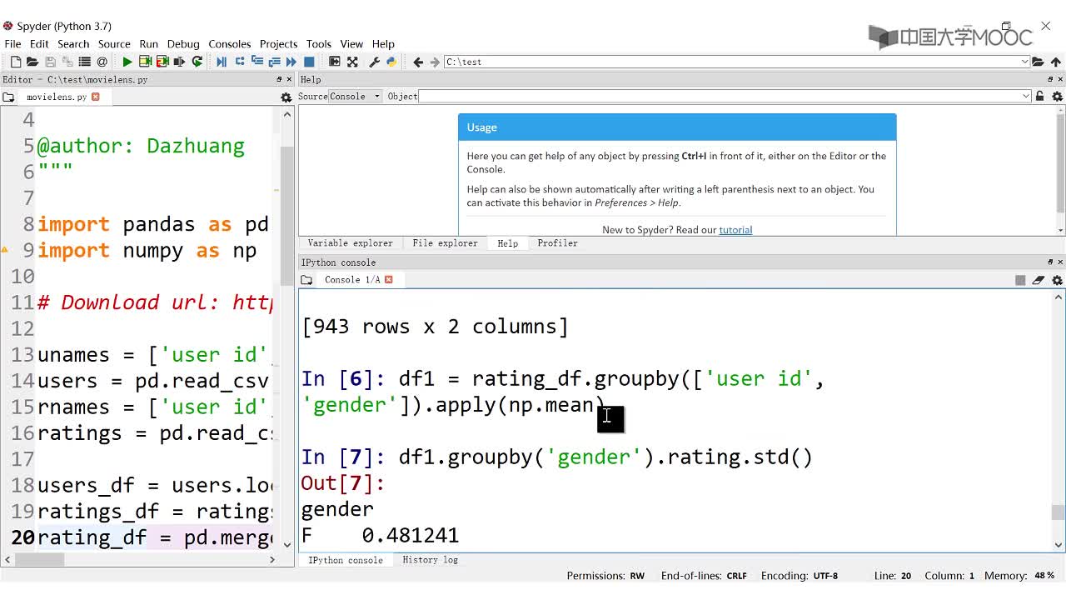This screenshot has width=1066, height=600.
Task: Open the Source menu
Action: 114,43
